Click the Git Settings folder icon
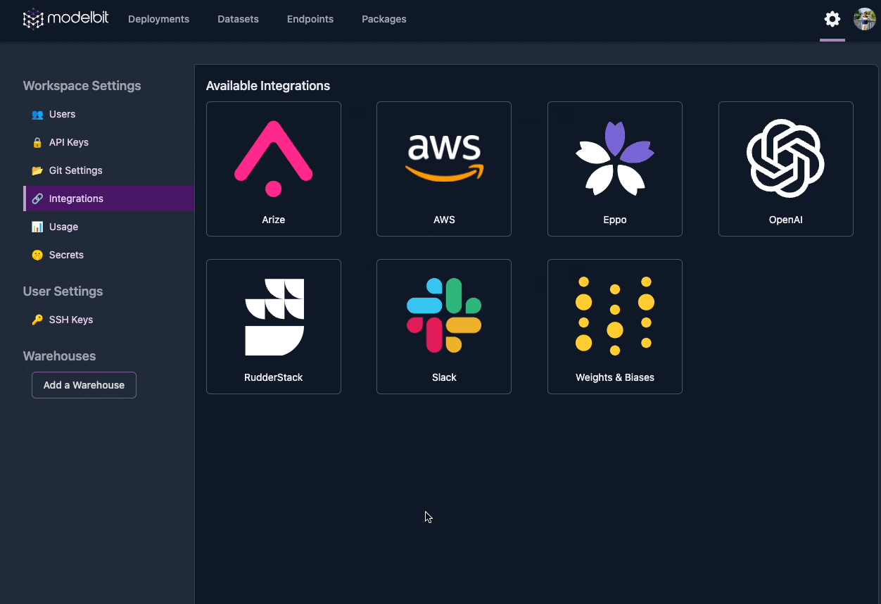Viewport: 881px width, 604px height. tap(37, 170)
